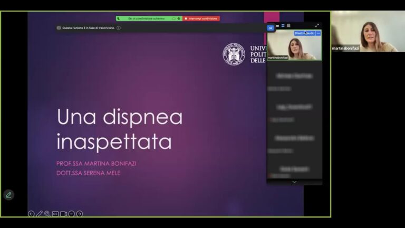
Task: Click the university seal logo on slide
Action: coord(234,54)
